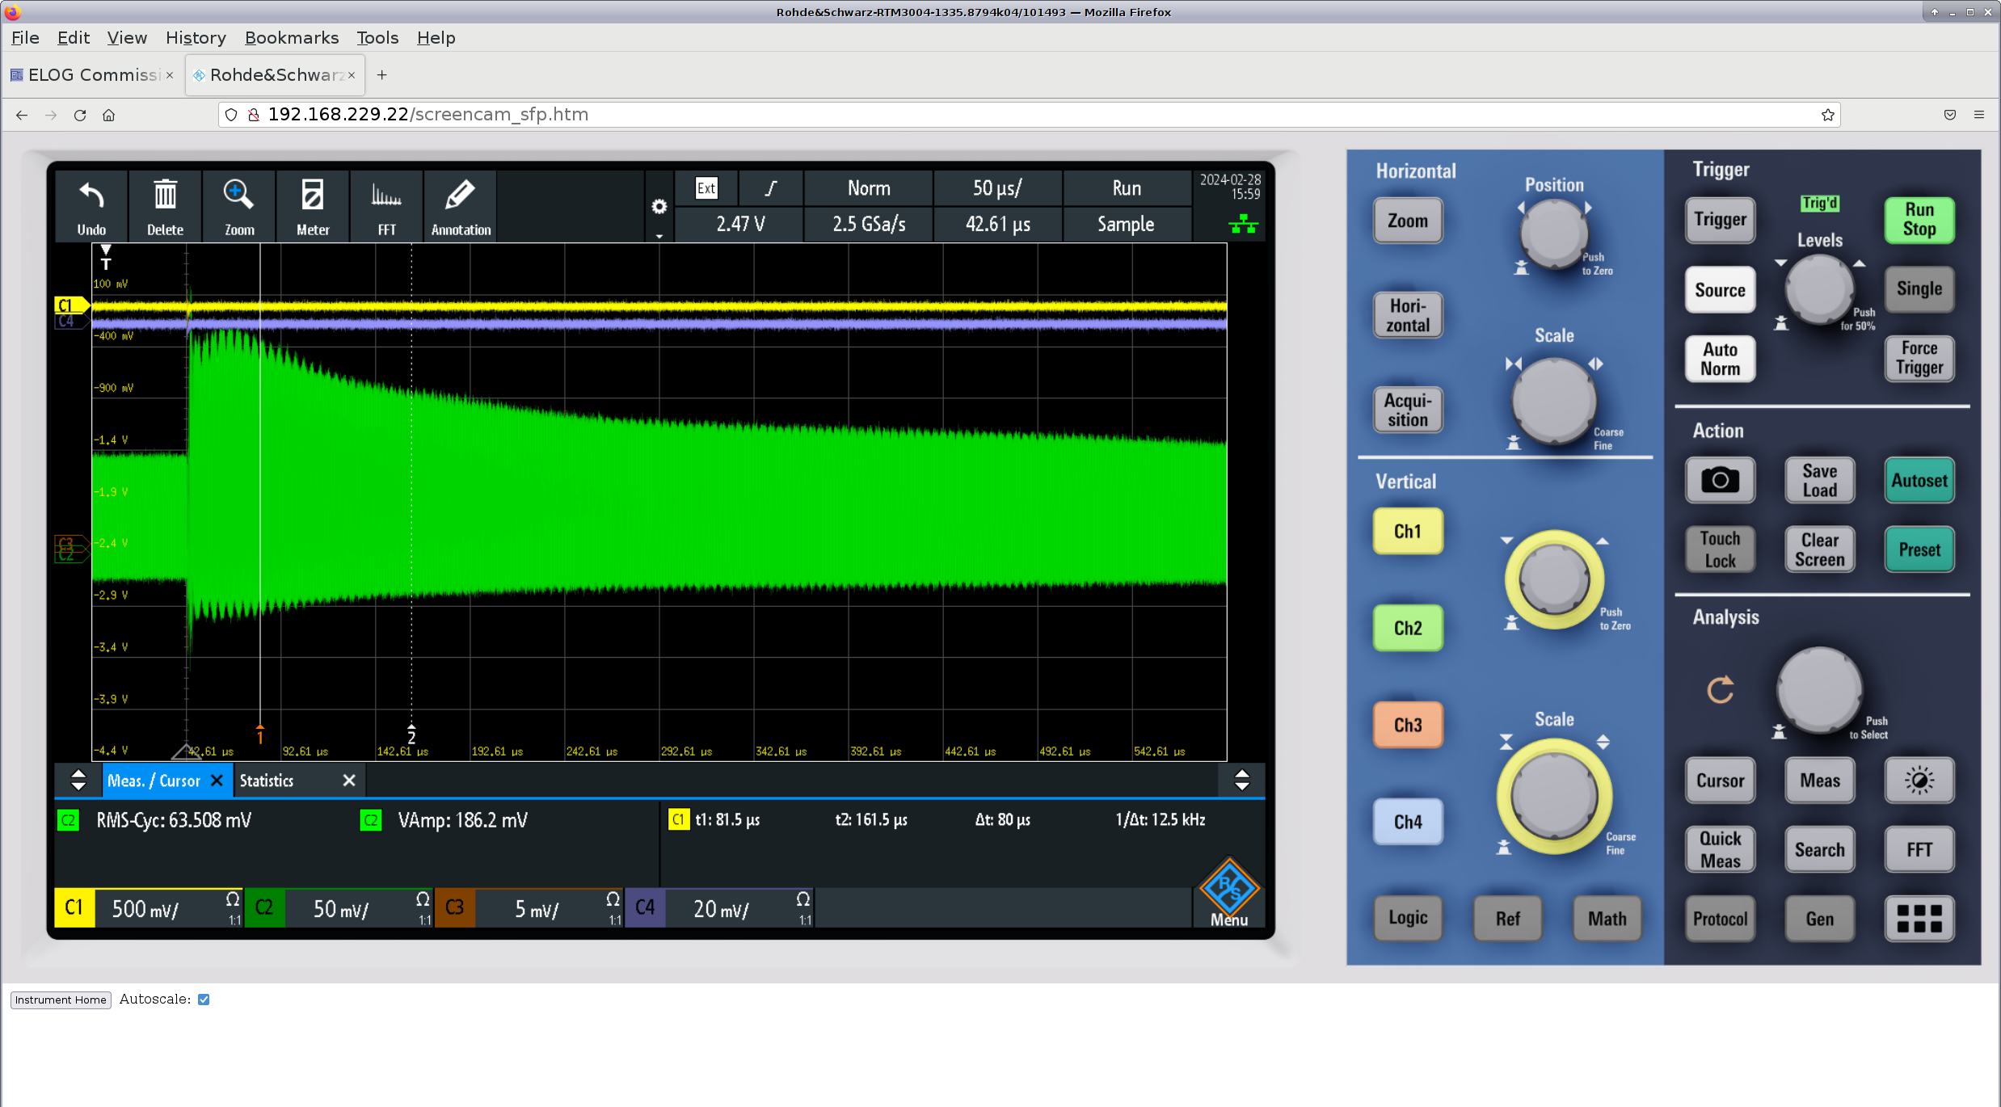Click the Instrument Home button
Screen dimensions: 2001x1107
tap(61, 1000)
